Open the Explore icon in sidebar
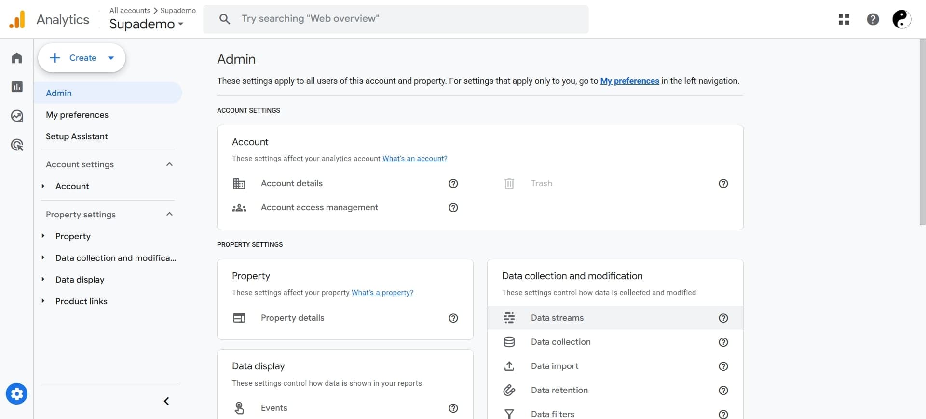This screenshot has width=926, height=419. [x=17, y=116]
